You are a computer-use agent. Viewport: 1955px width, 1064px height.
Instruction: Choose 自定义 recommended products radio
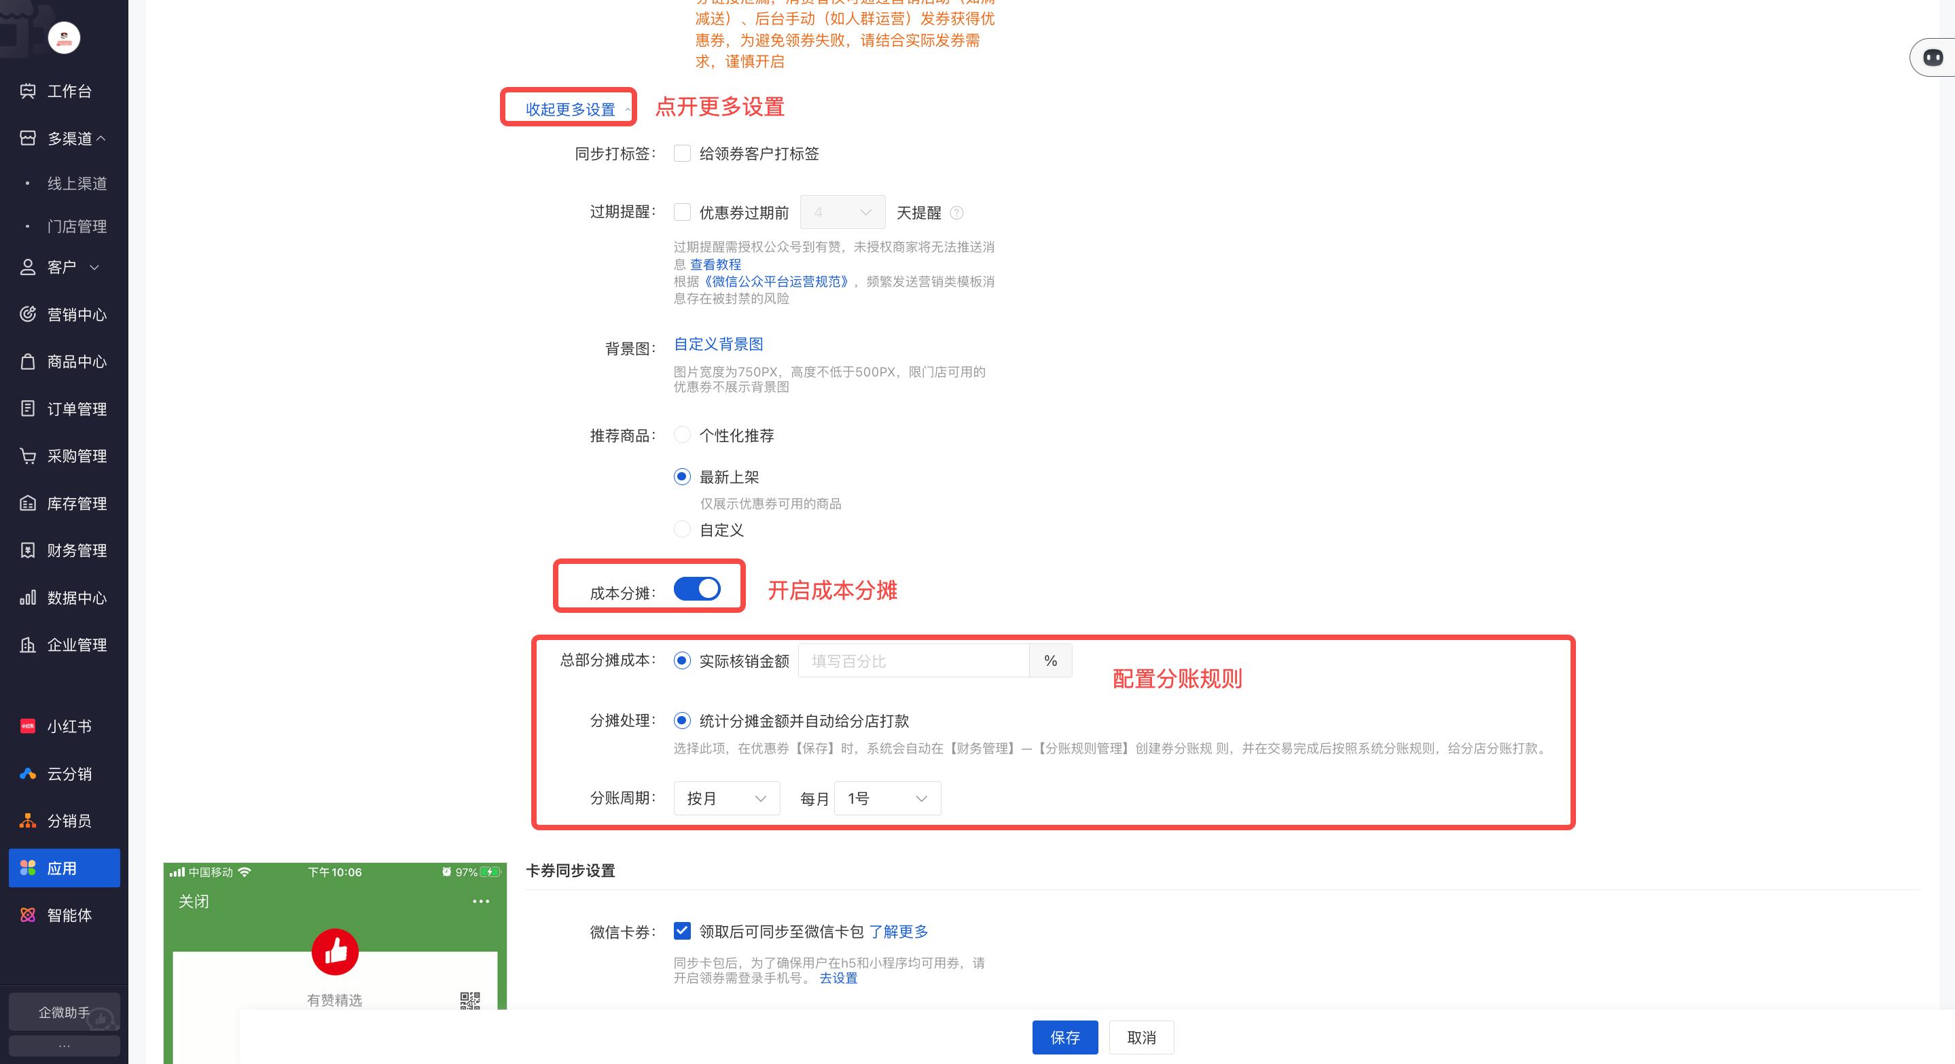pos(682,529)
